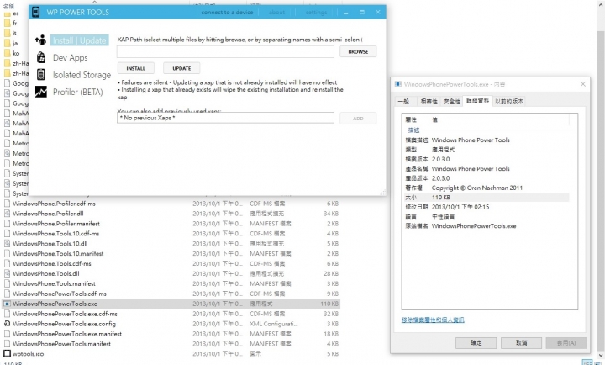
Task: Select wptools.ico file name
Action: tap(29, 354)
